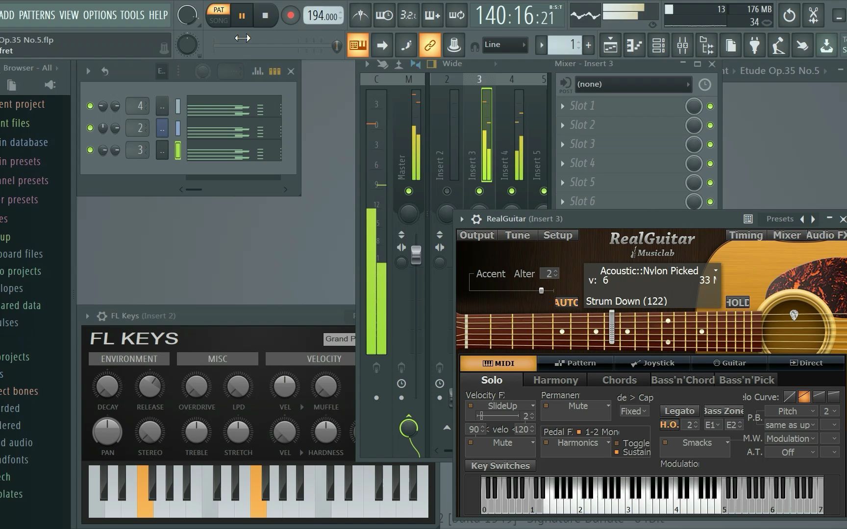Toggle Slot 4 effect enable LED
Image resolution: width=847 pixels, height=529 pixels.
click(x=710, y=163)
